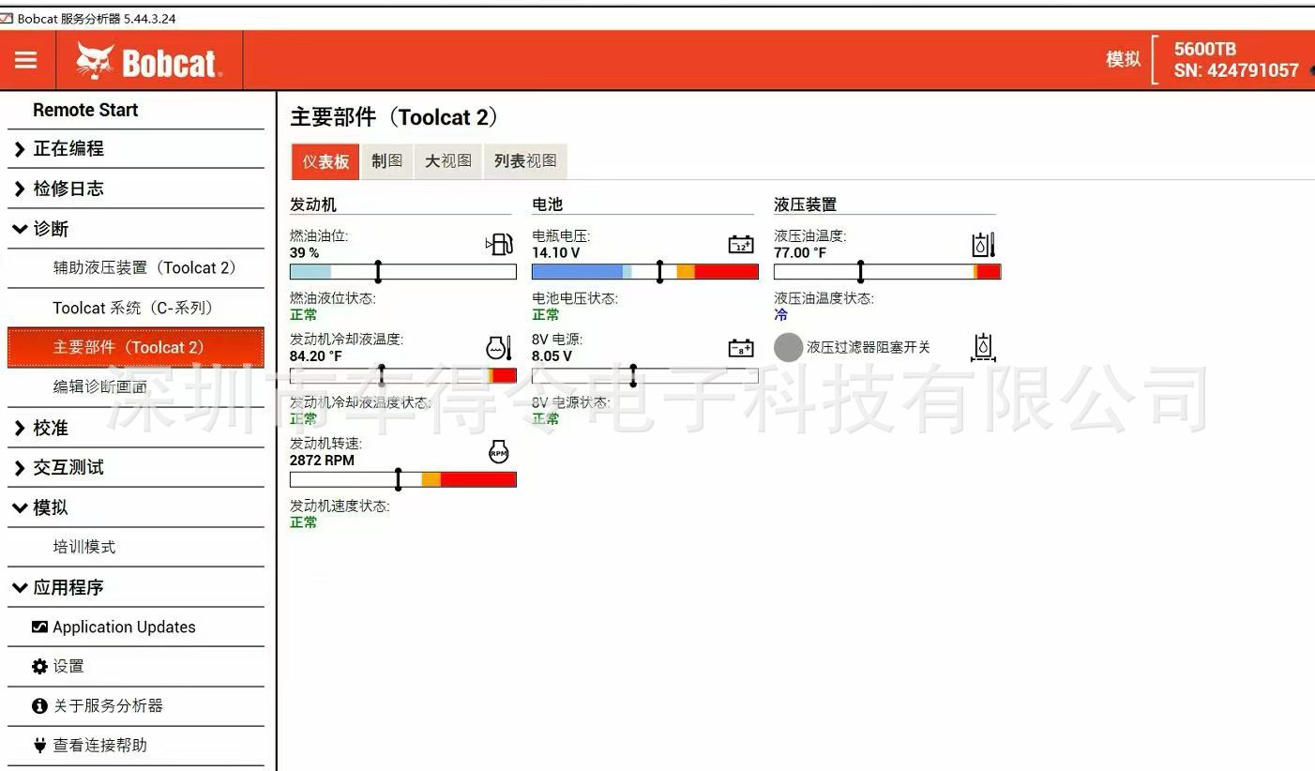
Task: Open the hamburger menu
Action: tap(26, 60)
